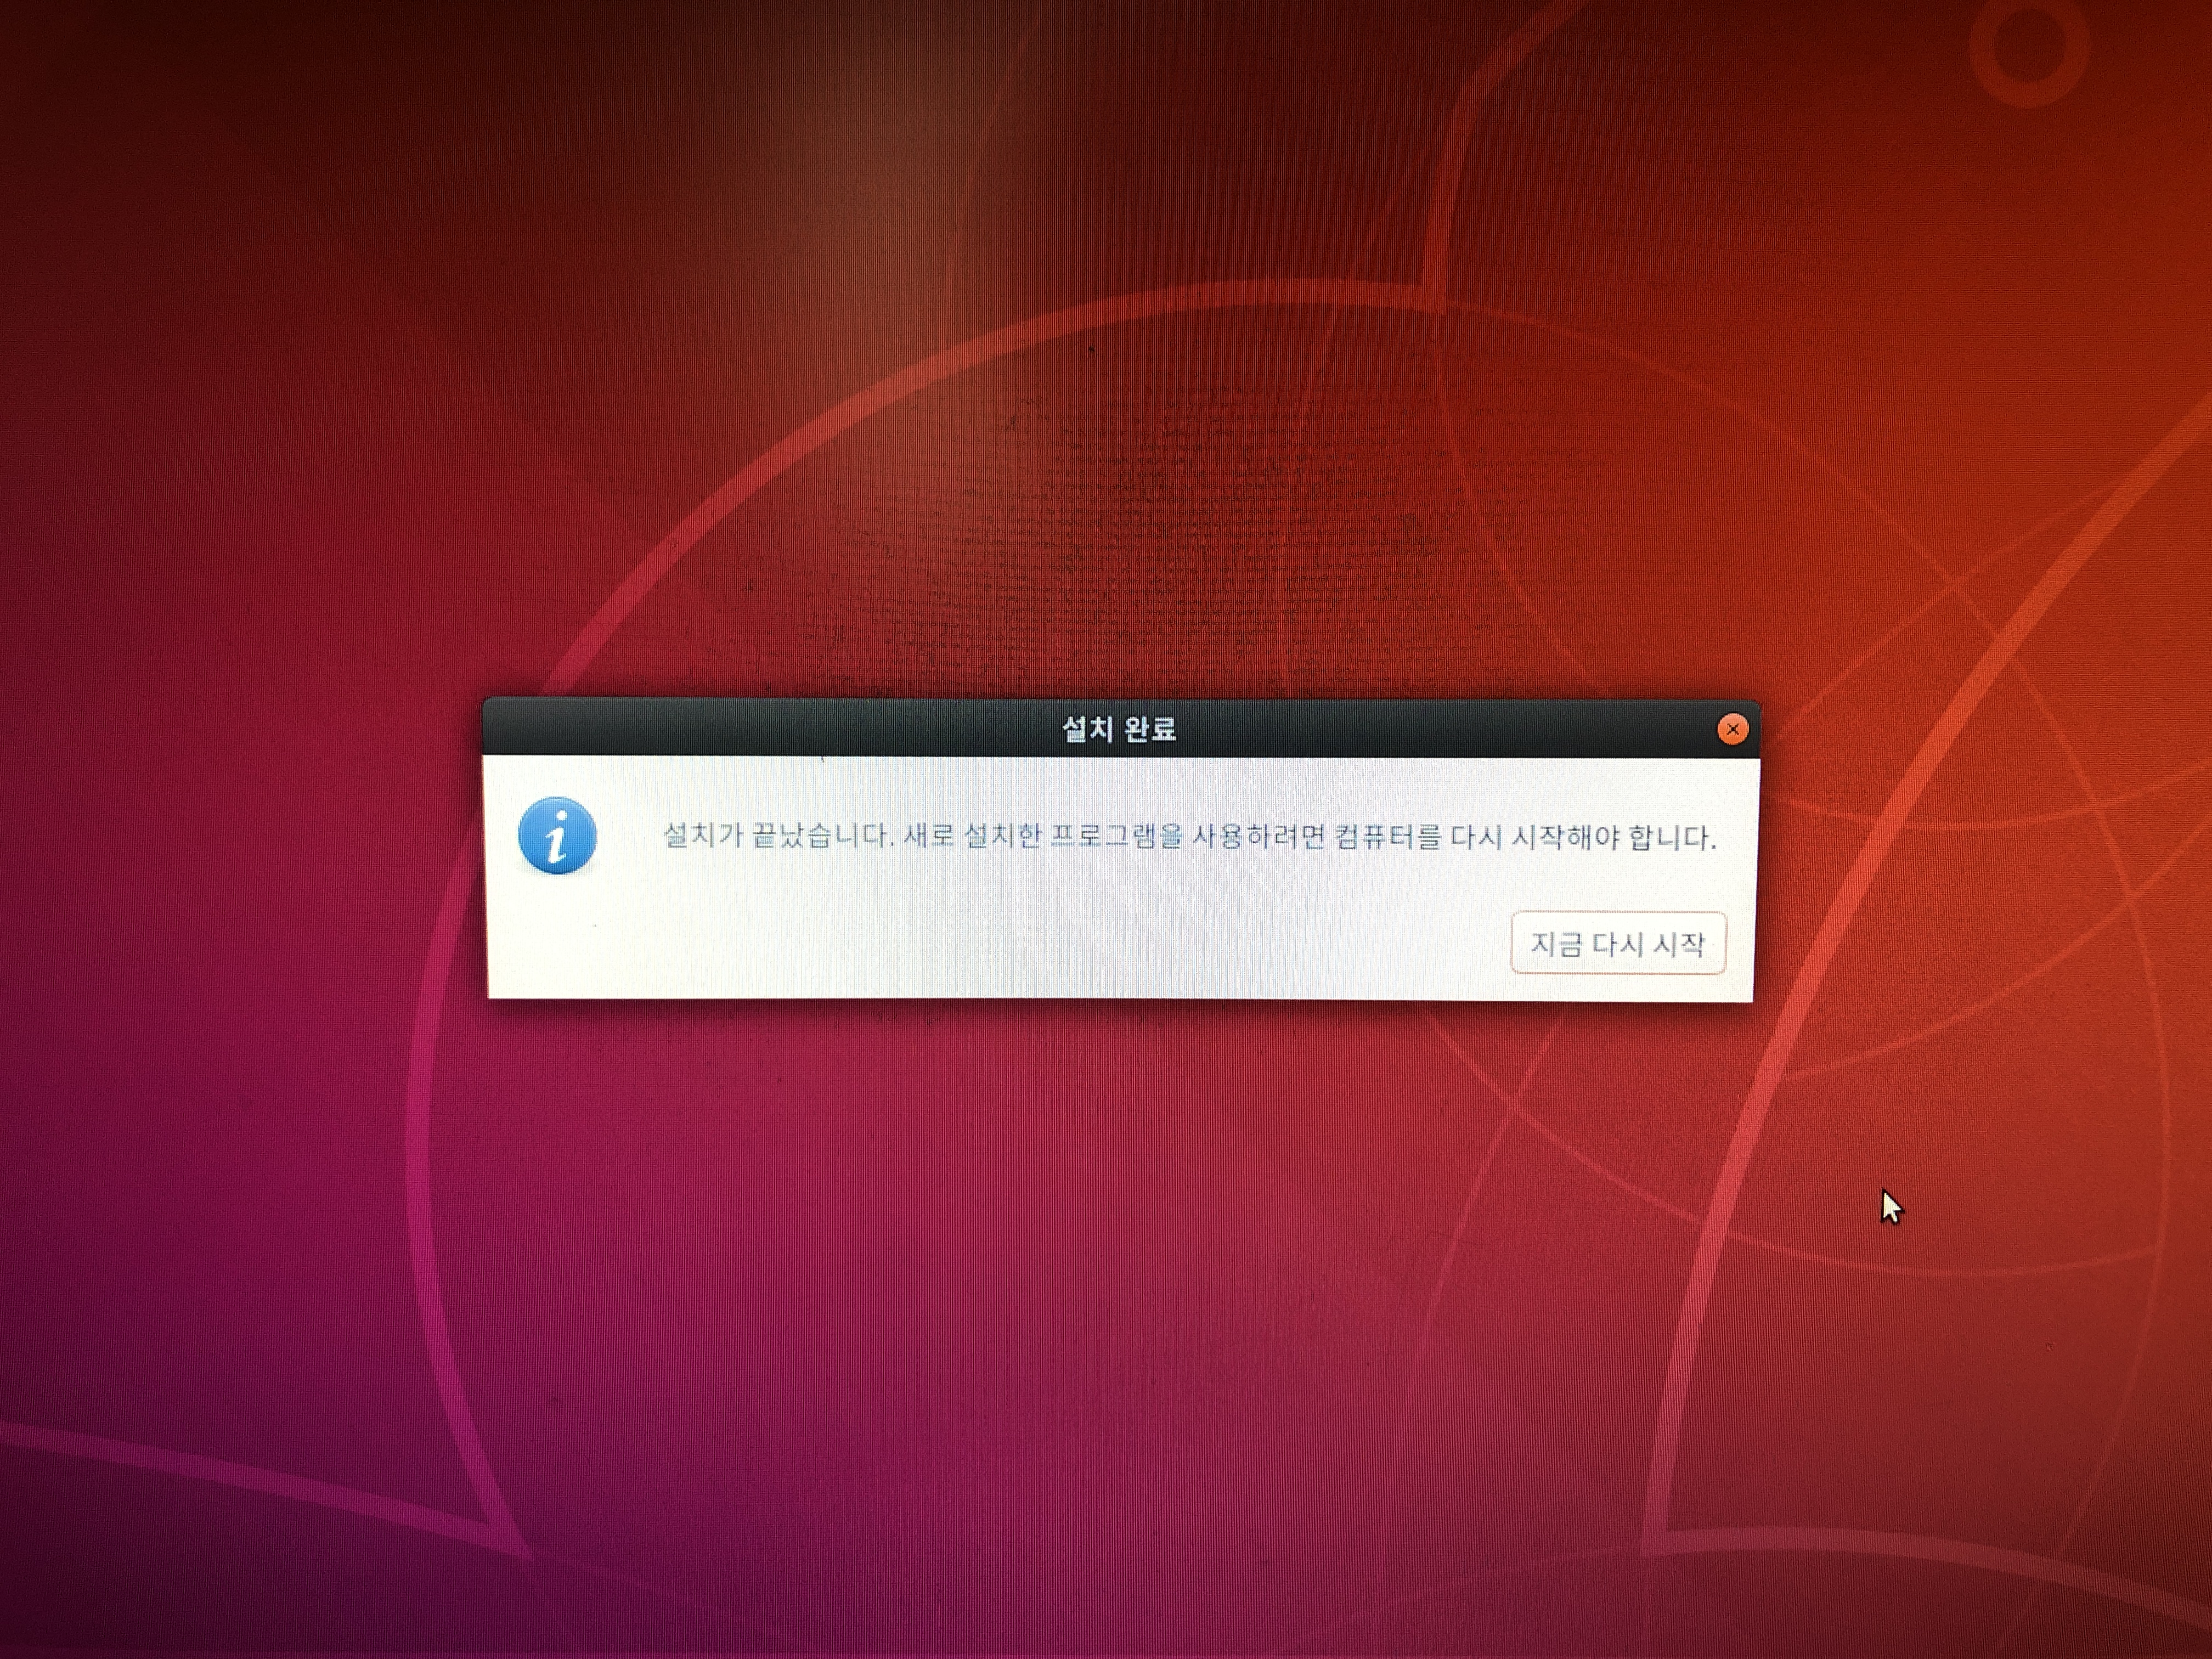The height and width of the screenshot is (1659, 2212).
Task: Click the 설치 완료 title bar text
Action: (1118, 729)
